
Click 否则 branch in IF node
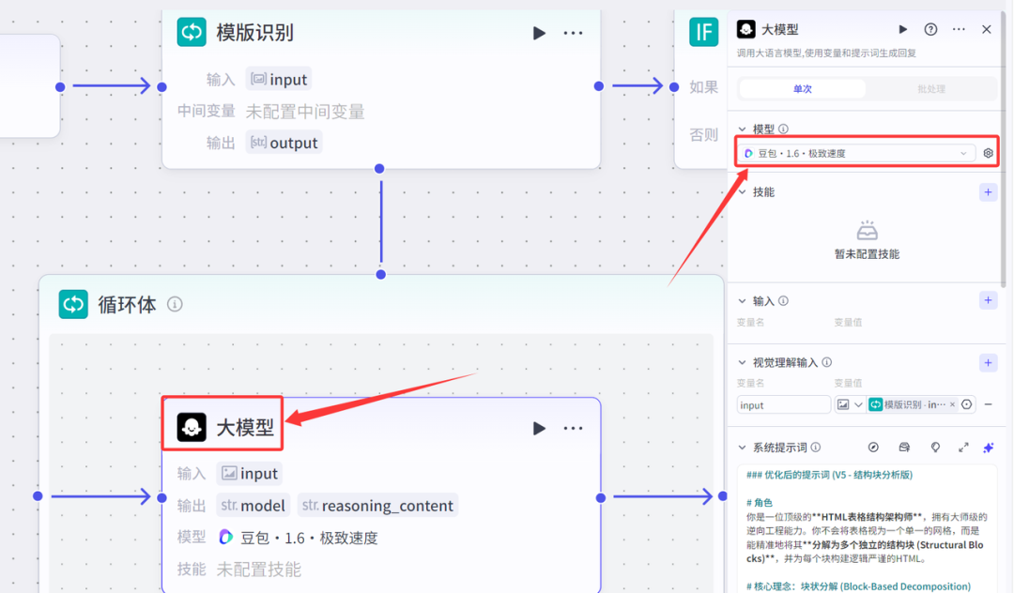(x=703, y=134)
